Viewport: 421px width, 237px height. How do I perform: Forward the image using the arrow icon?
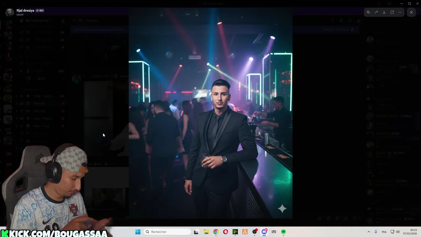[376, 12]
